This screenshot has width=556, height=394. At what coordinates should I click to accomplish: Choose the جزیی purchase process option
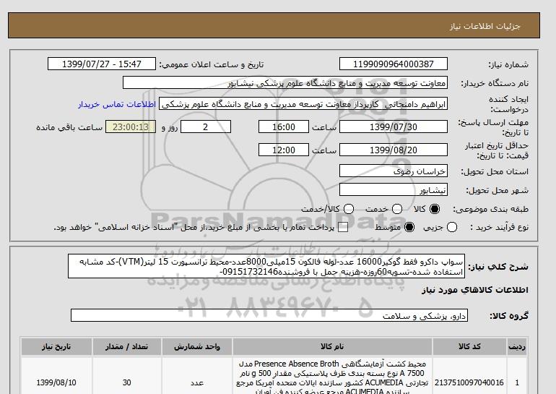click(x=452, y=227)
